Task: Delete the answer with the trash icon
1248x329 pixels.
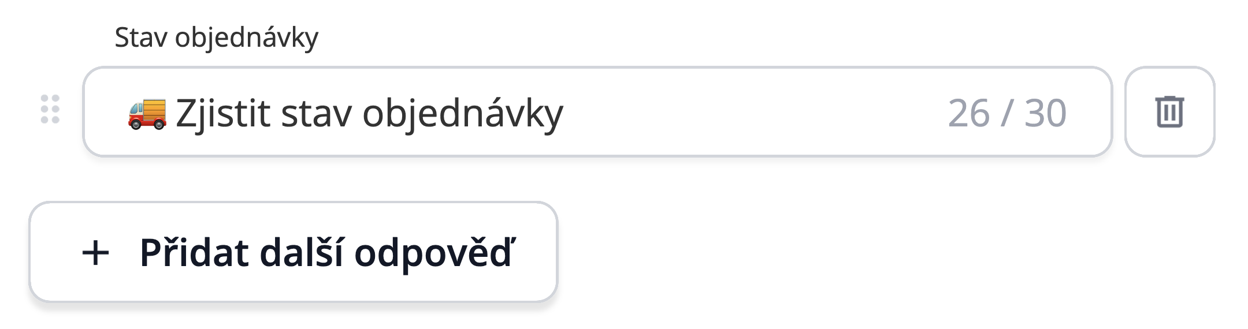Action: pos(1169,111)
